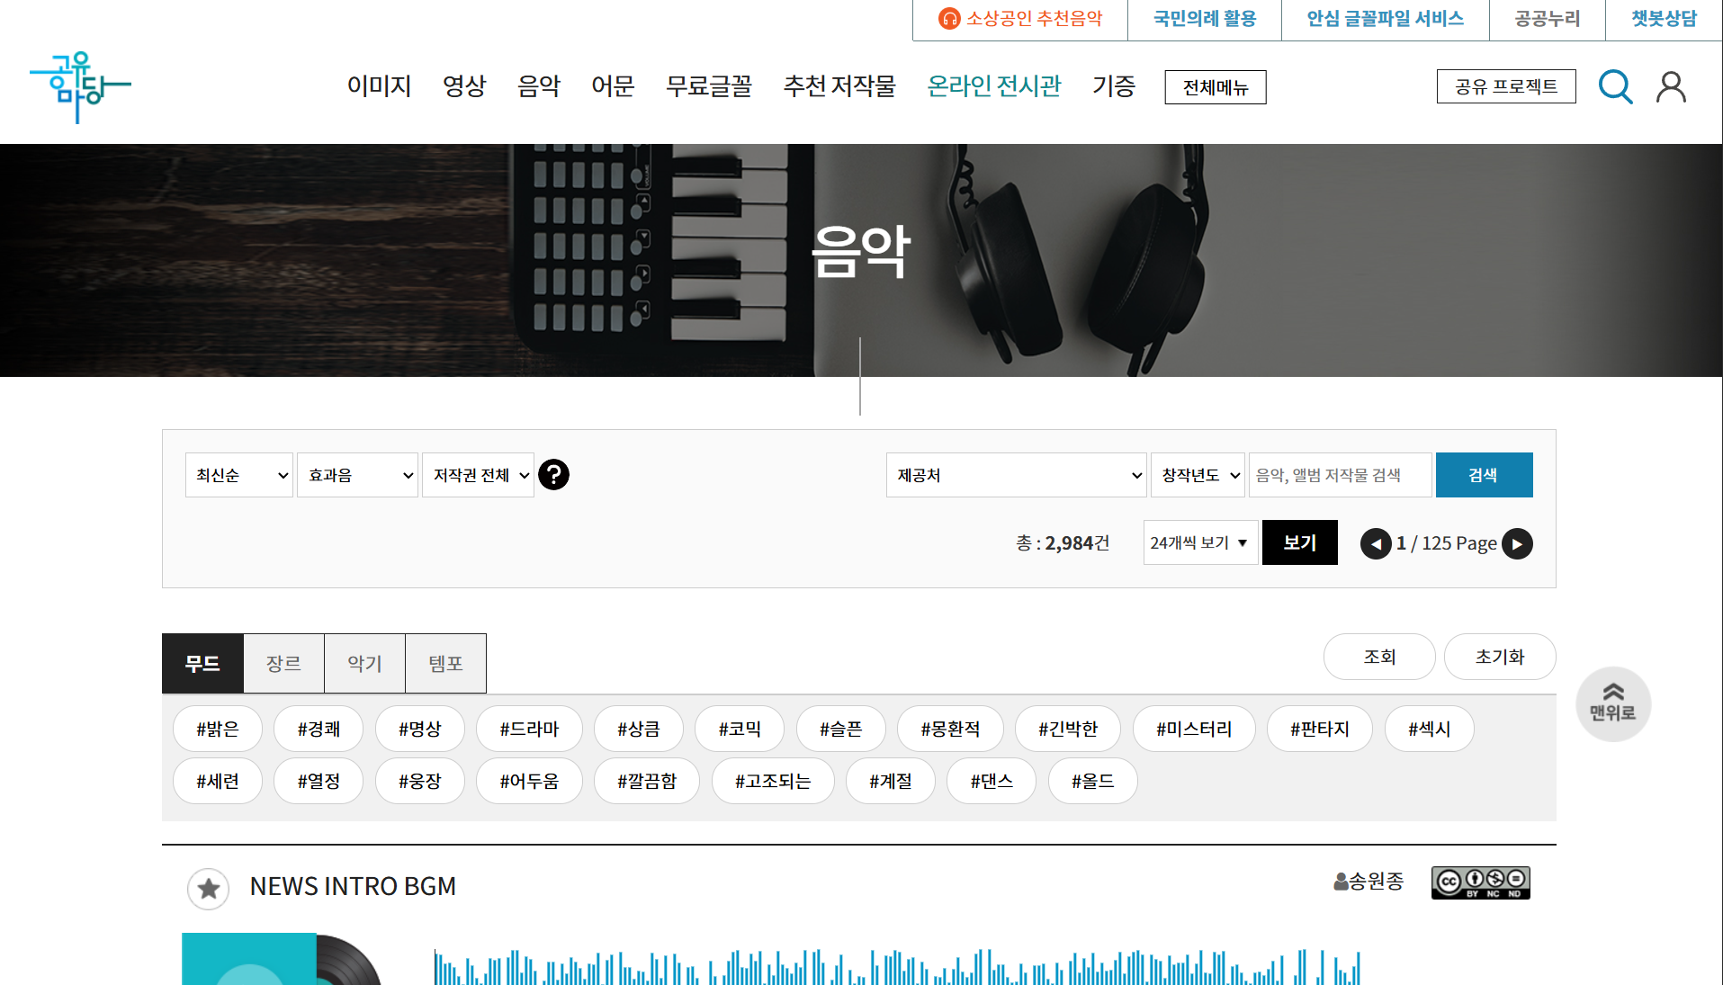Open the user account profile icon
1723x985 pixels.
click(x=1671, y=87)
